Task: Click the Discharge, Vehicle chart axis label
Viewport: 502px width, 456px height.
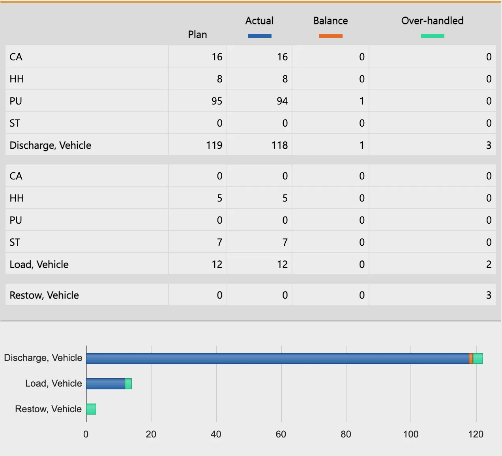Action: click(x=43, y=358)
